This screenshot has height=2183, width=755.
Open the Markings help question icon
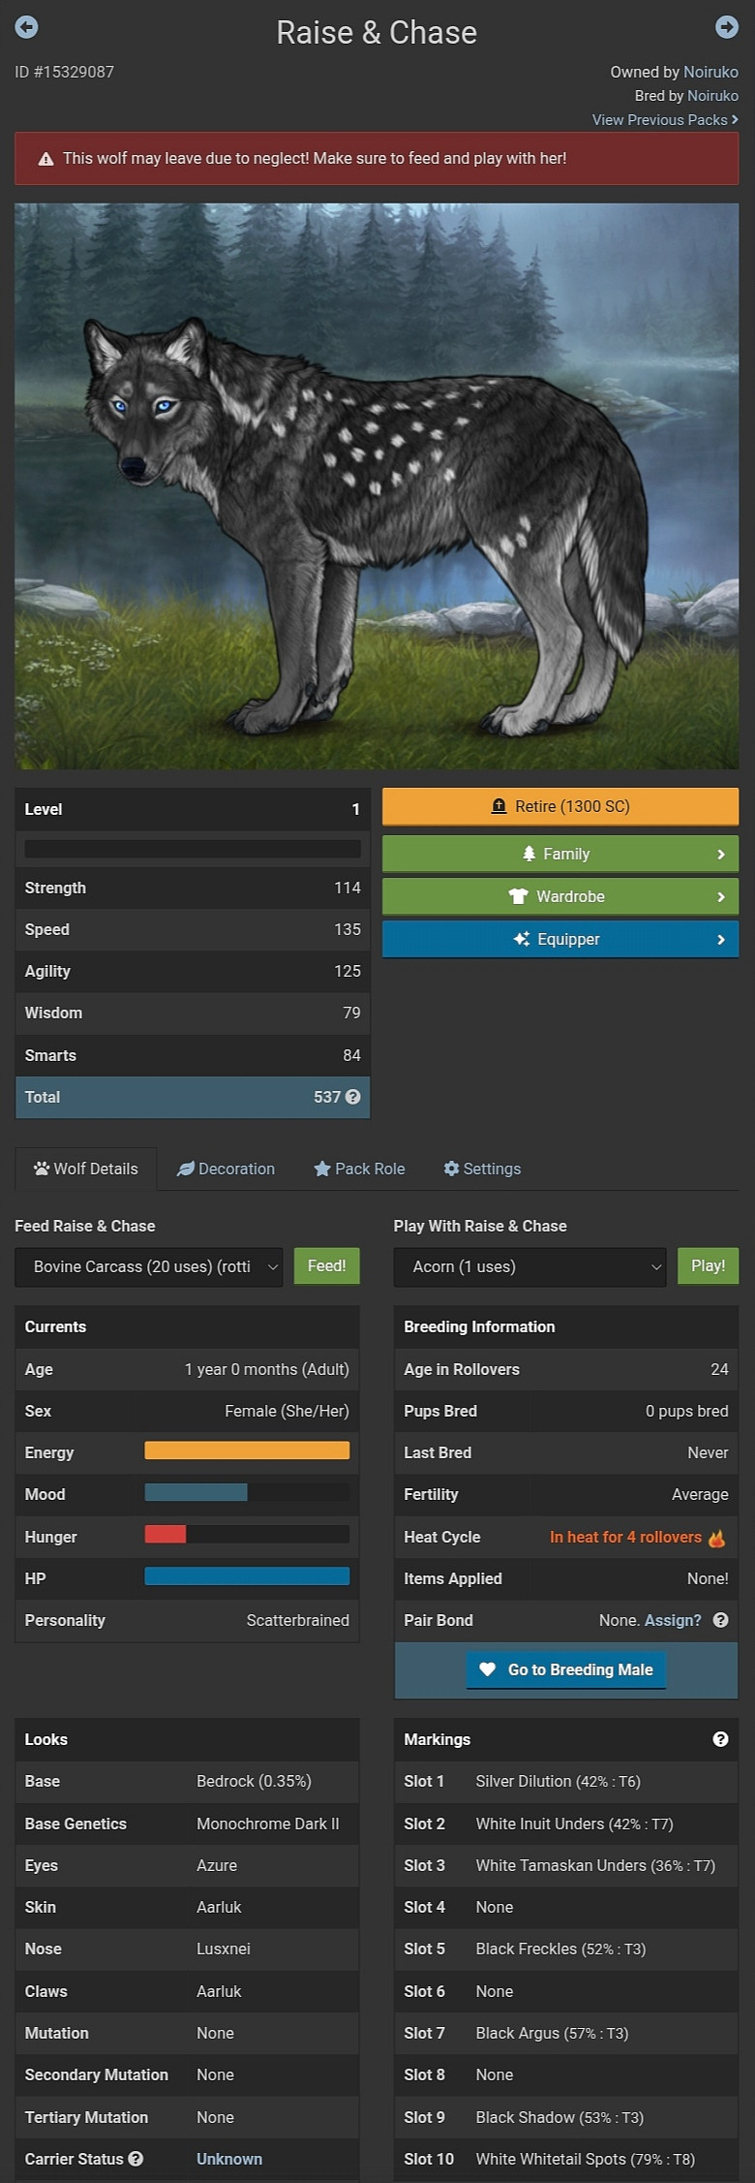tap(720, 1739)
